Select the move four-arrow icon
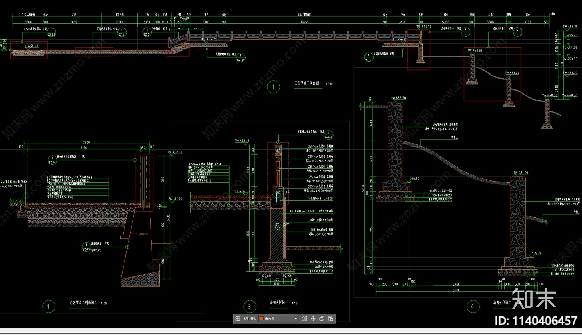582x335 pixels. pyautogui.click(x=313, y=319)
